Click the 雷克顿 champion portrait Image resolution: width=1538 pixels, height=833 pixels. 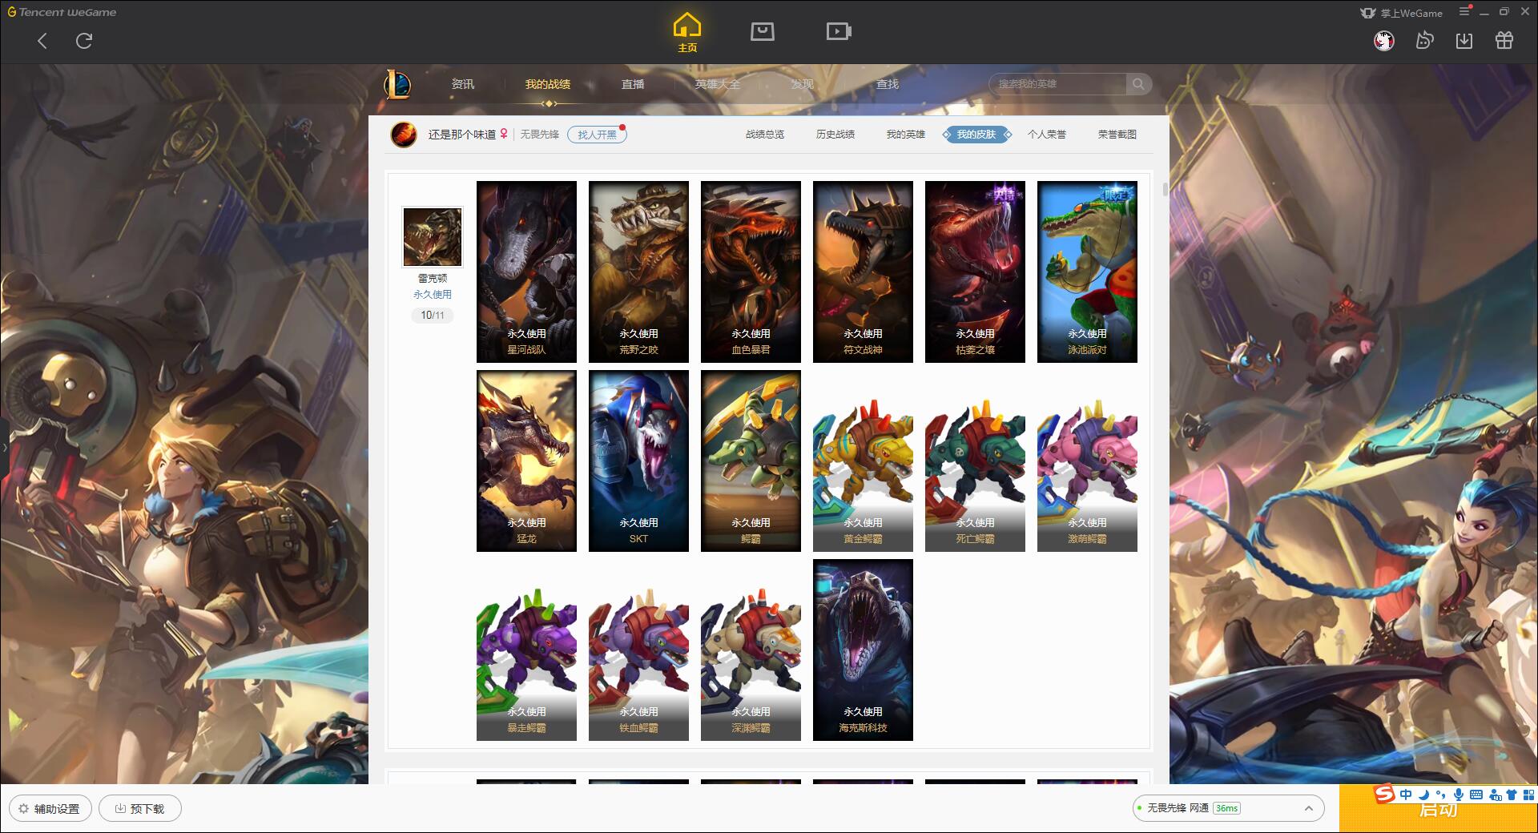point(433,237)
